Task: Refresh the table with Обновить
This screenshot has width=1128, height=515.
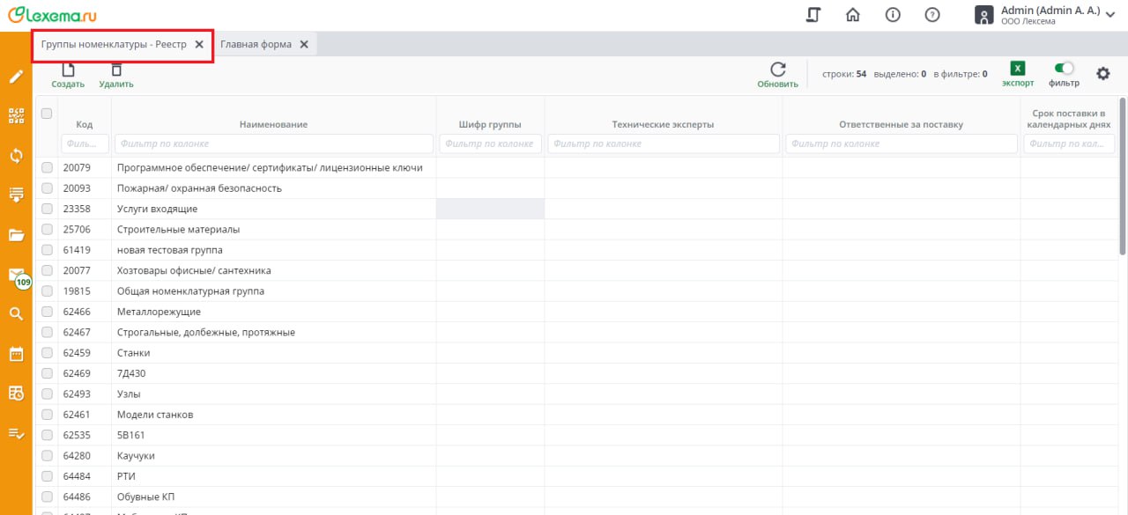Action: click(x=777, y=70)
